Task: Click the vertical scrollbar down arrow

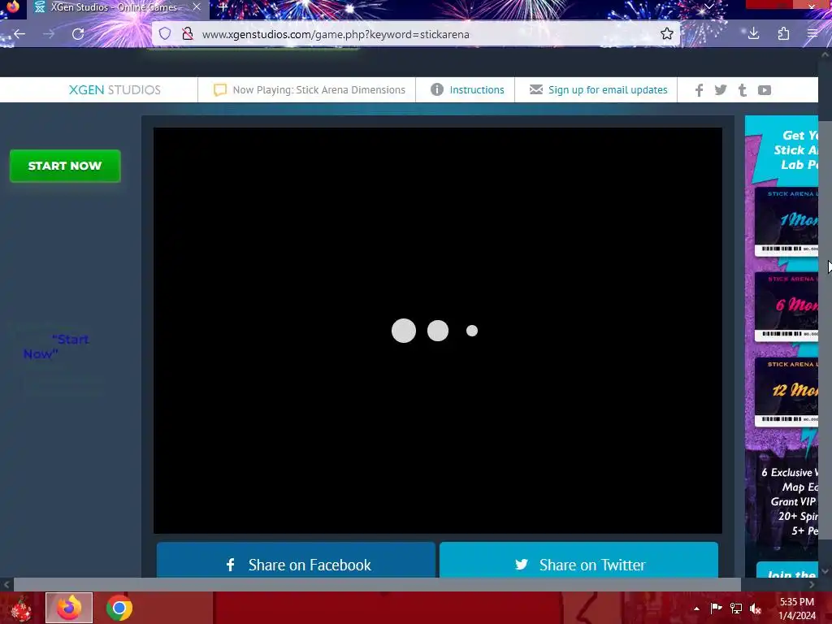Action: [825, 571]
